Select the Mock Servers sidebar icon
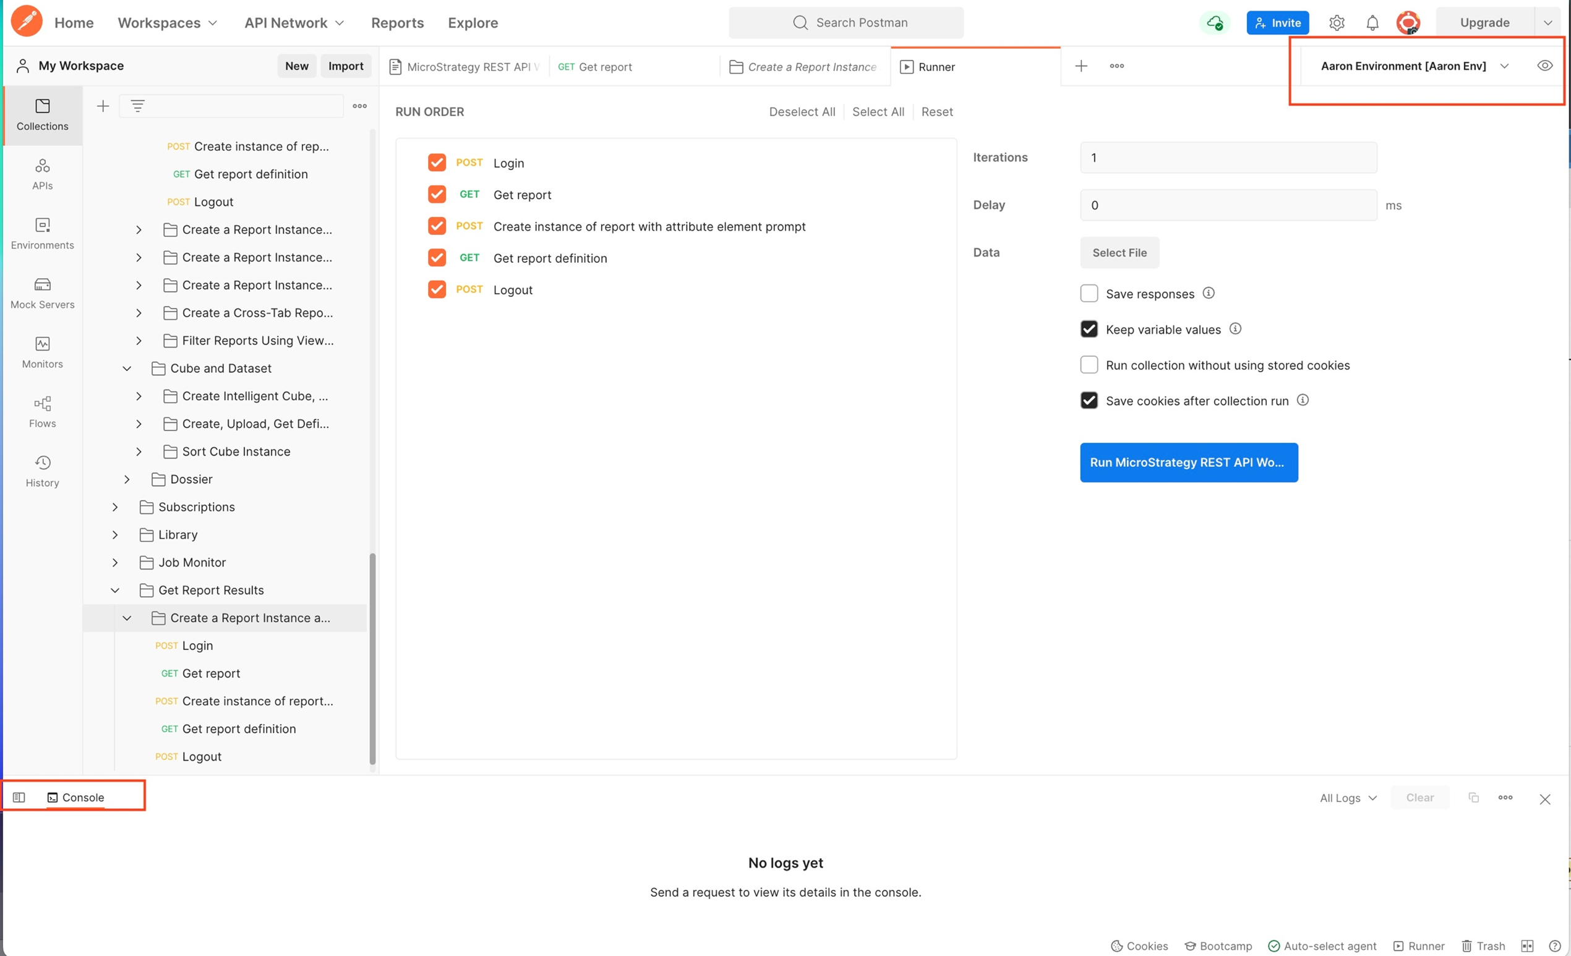Image resolution: width=1571 pixels, height=956 pixels. [42, 293]
